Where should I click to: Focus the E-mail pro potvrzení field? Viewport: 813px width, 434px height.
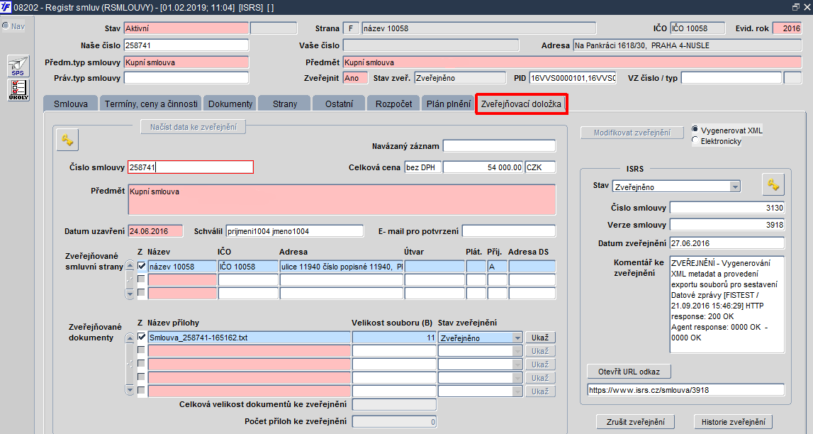509,230
